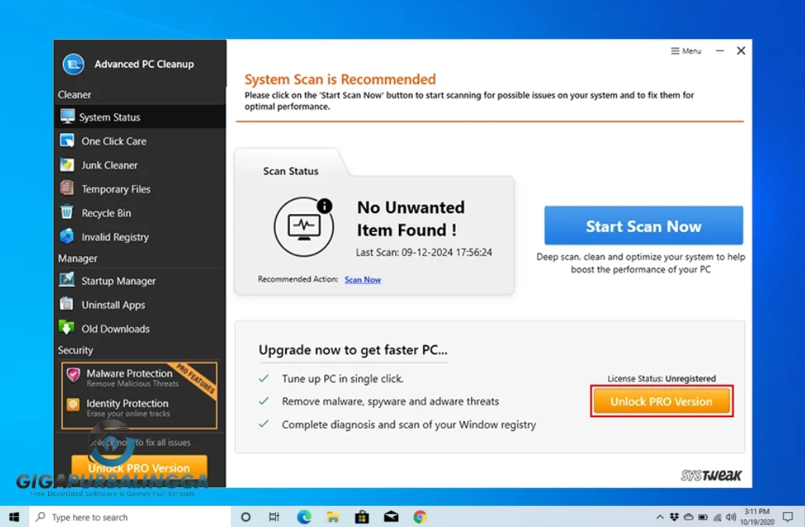Open Cortana from the taskbar
The width and height of the screenshot is (805, 527).
(x=246, y=517)
